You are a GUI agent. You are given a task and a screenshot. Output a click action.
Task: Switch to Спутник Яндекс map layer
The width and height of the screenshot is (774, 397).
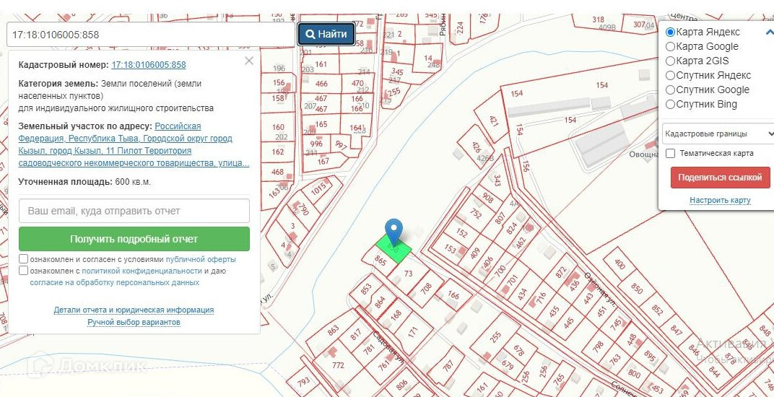pyautogui.click(x=671, y=76)
